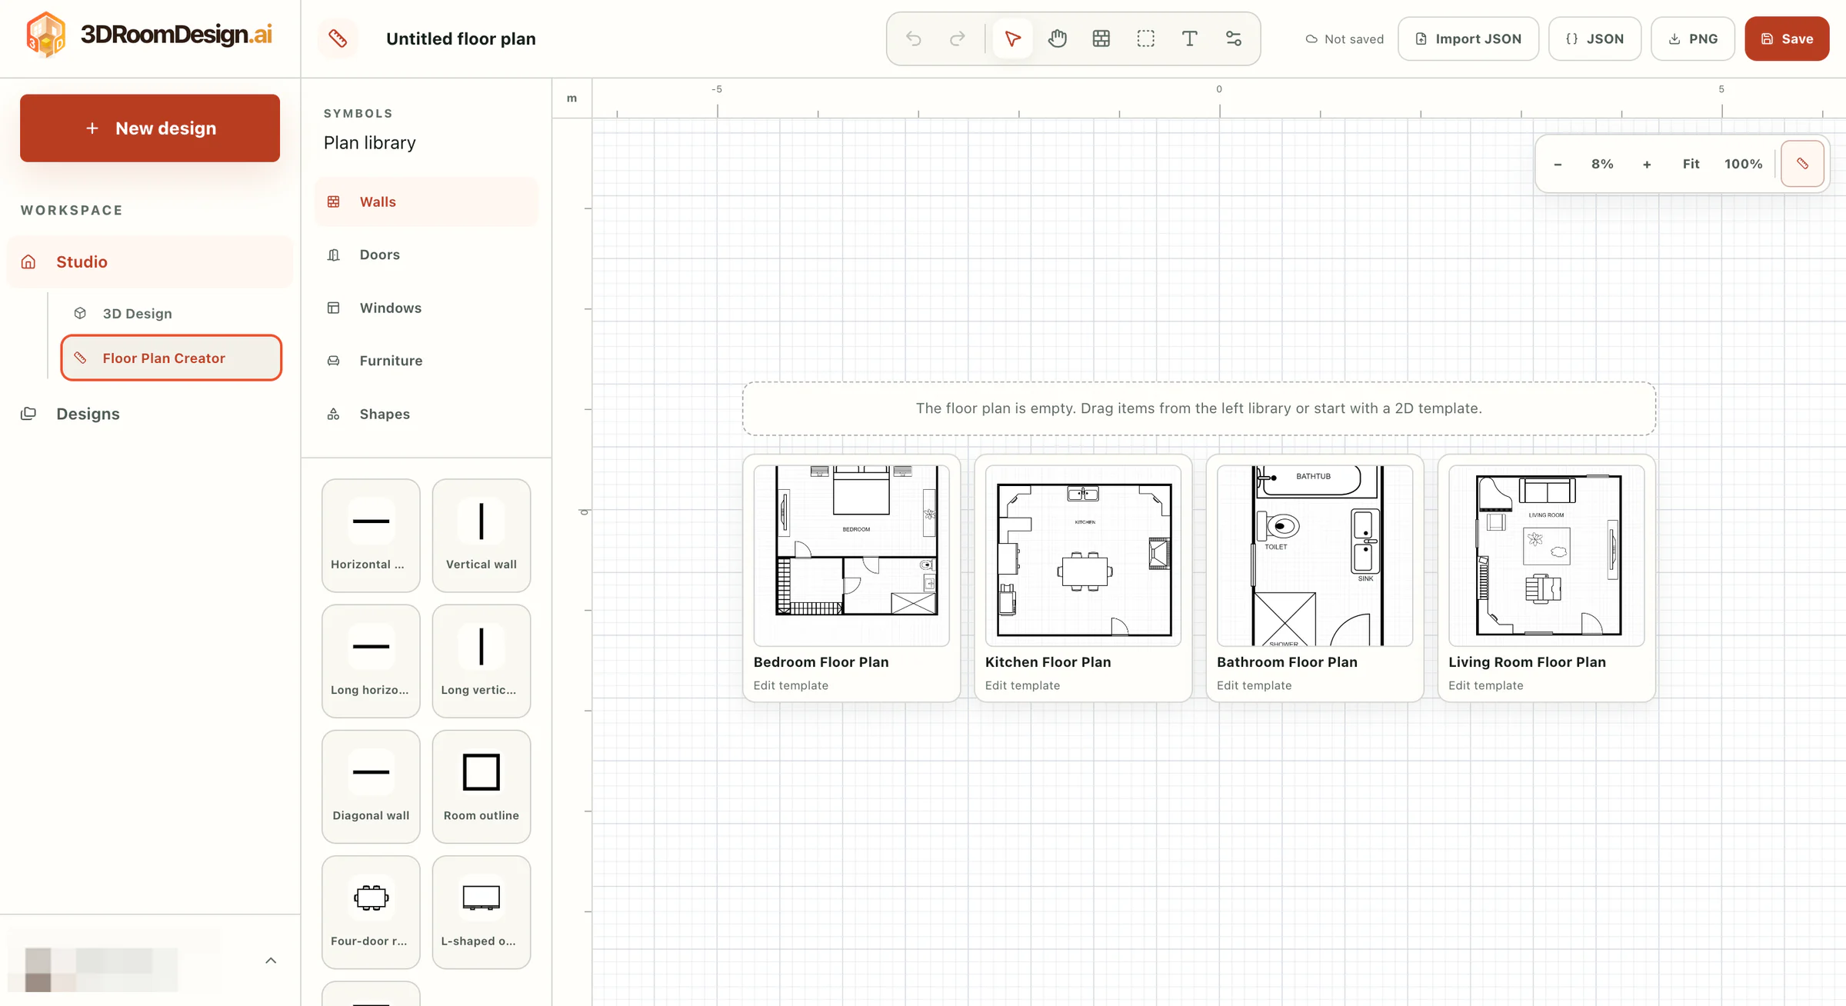Select the Diagonal wall symbol
1846x1006 pixels.
coord(371,786)
